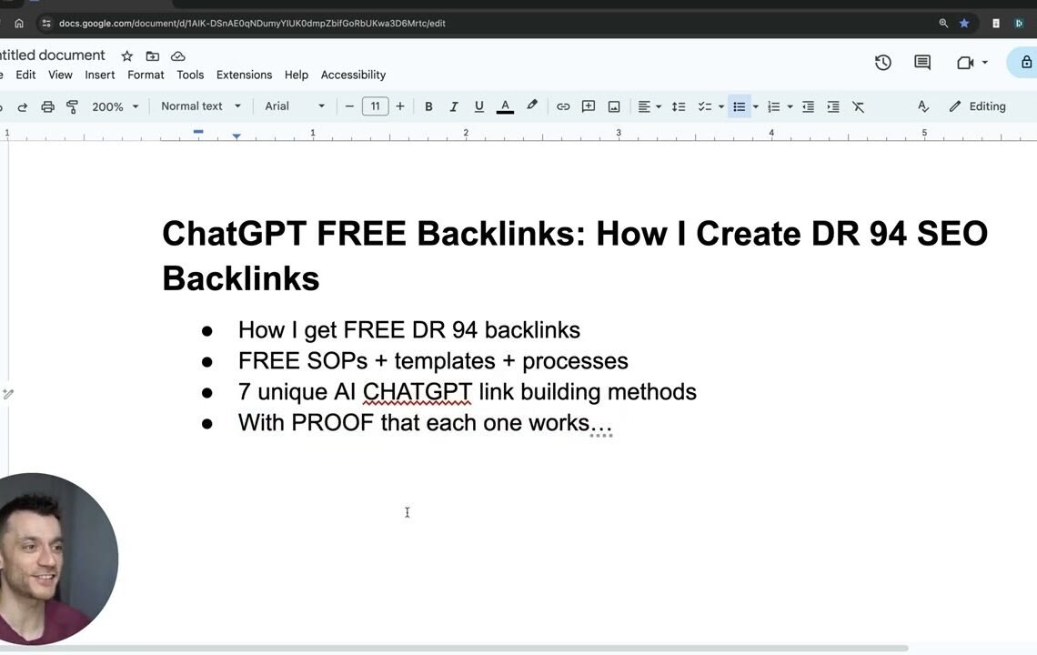Expand the bulleted list options arrow
The height and width of the screenshot is (655, 1037).
coord(755,106)
